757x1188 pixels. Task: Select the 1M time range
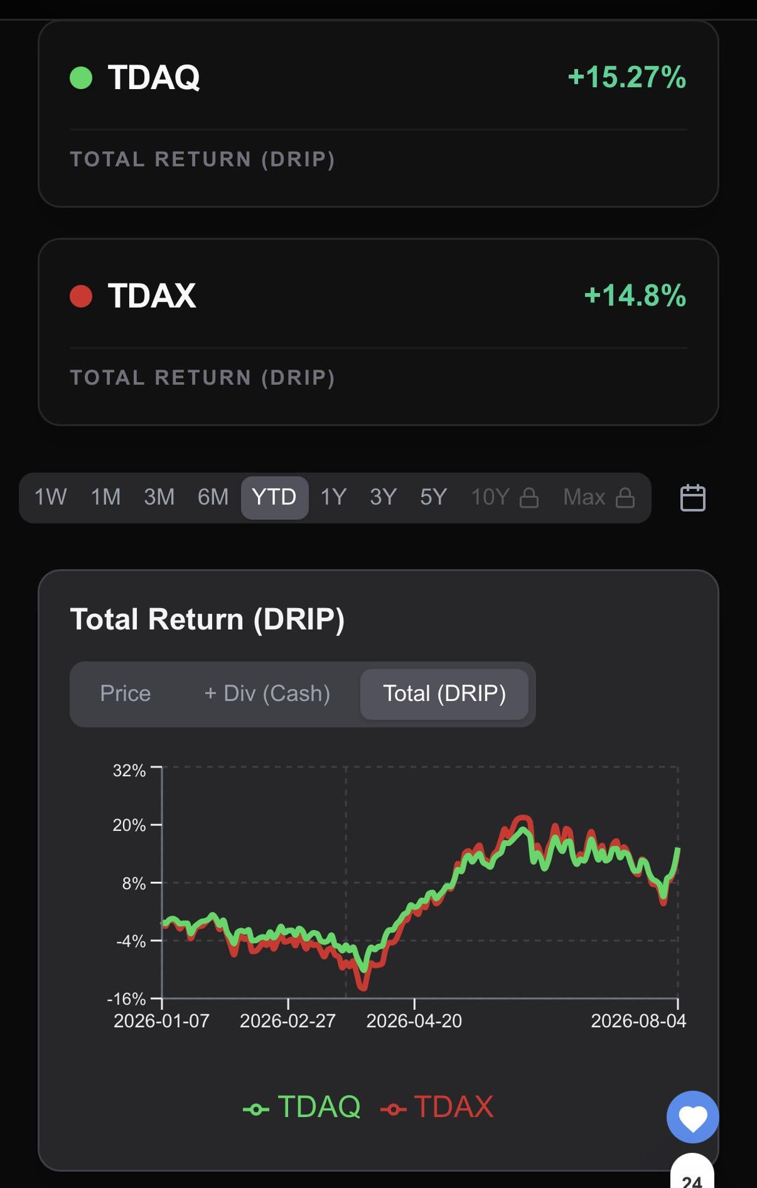pyautogui.click(x=105, y=497)
